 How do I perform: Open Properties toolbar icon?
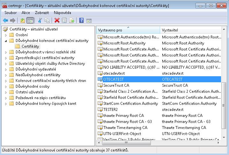click(64, 21)
